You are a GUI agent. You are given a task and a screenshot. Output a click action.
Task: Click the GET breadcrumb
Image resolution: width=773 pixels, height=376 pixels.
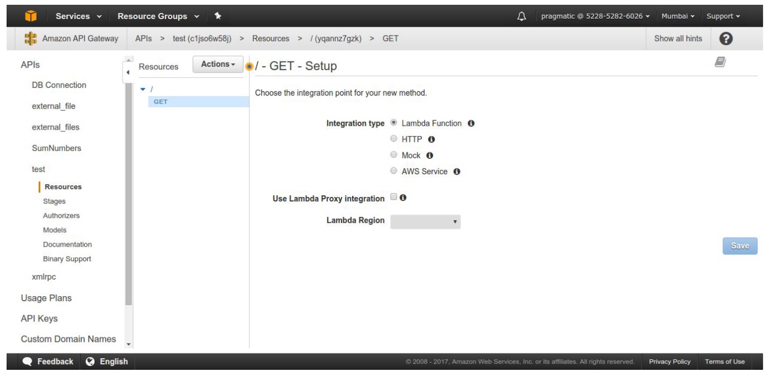tap(390, 39)
